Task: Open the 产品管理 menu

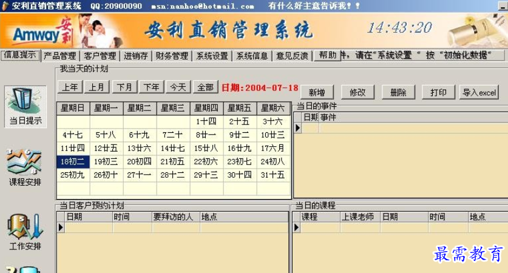Action: pyautogui.click(x=60, y=56)
